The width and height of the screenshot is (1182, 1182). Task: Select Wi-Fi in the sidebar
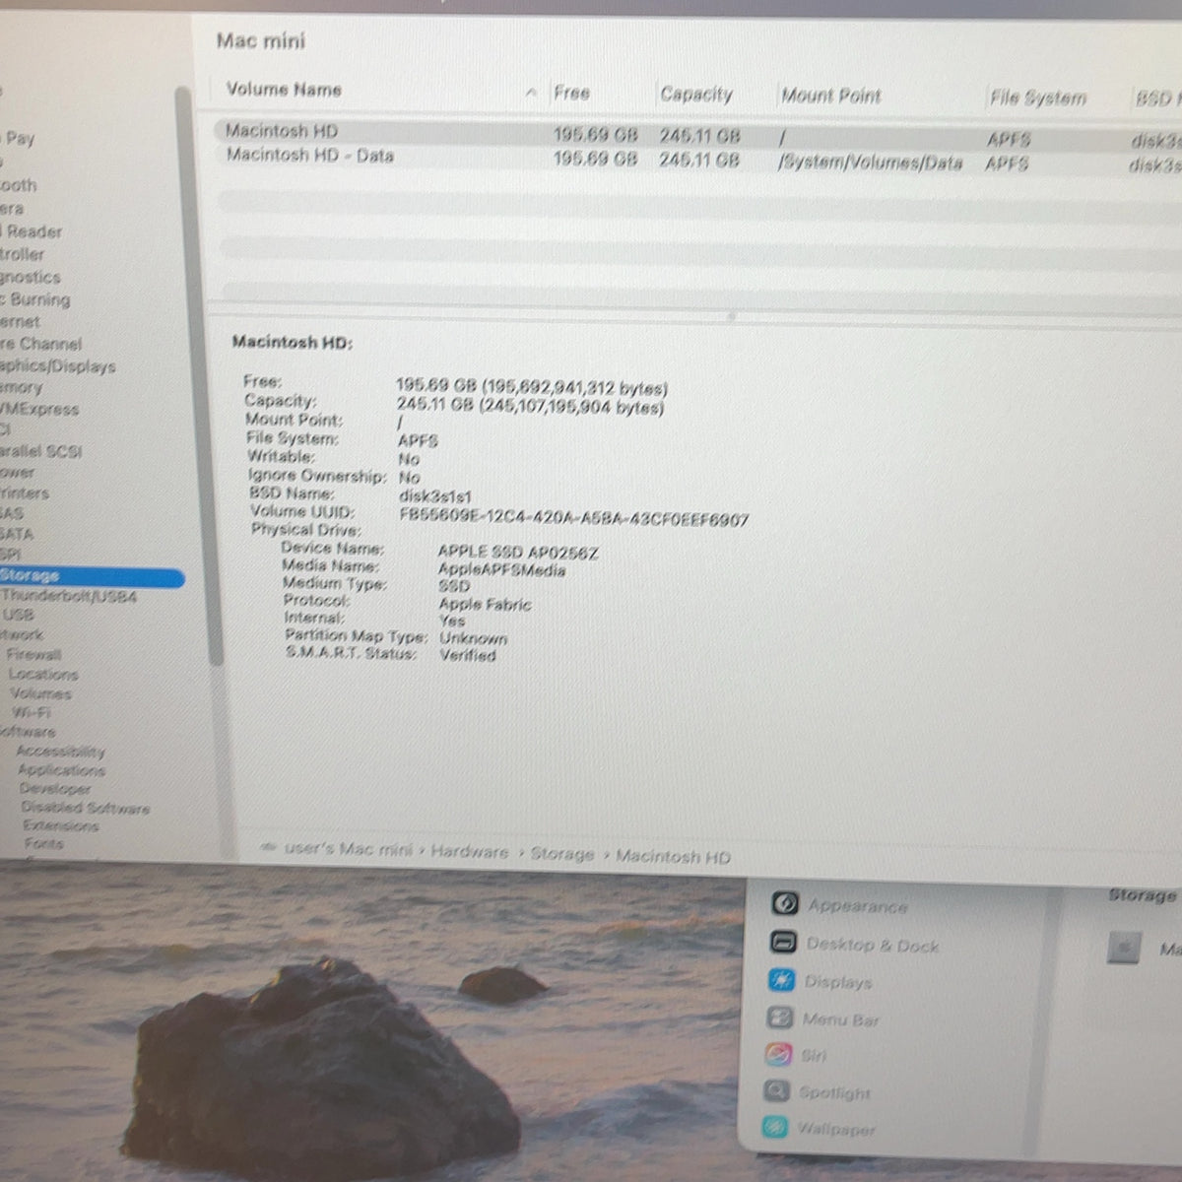(31, 712)
